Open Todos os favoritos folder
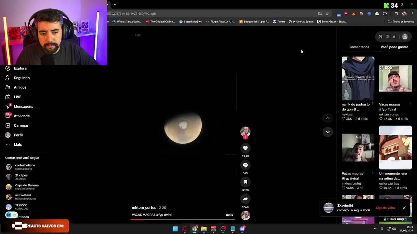 [x=401, y=22]
